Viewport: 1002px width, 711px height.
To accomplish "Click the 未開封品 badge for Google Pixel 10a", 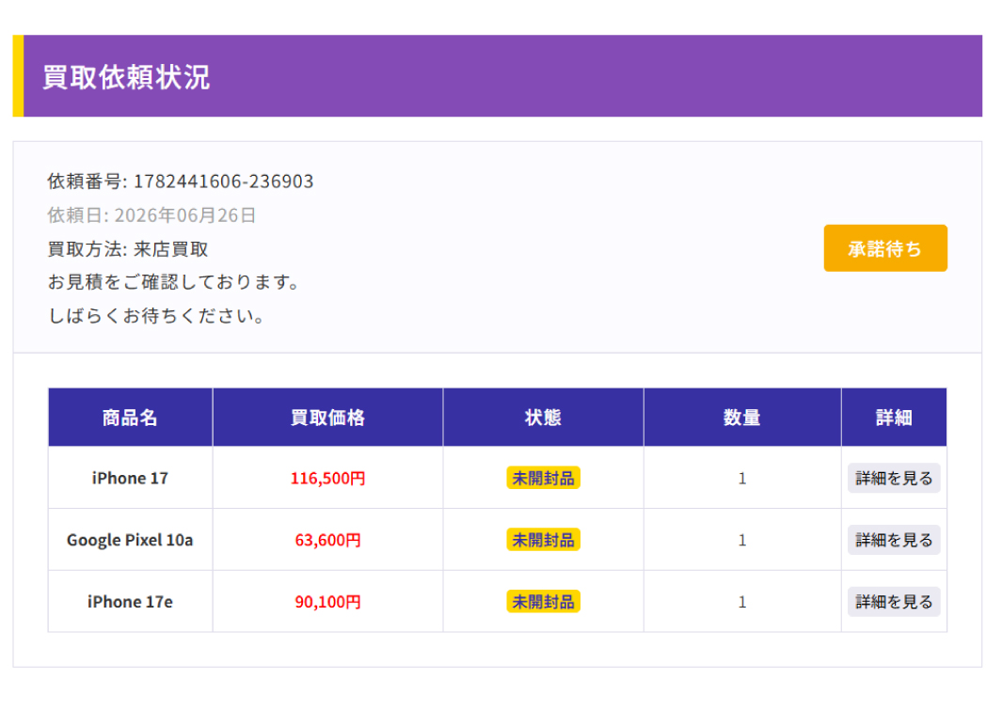I will [x=543, y=540].
